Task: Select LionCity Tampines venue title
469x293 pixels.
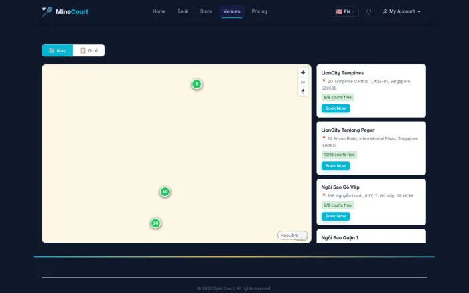Action: pos(342,73)
